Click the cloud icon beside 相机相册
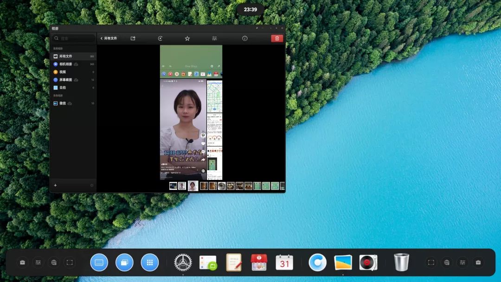 tap(76, 64)
